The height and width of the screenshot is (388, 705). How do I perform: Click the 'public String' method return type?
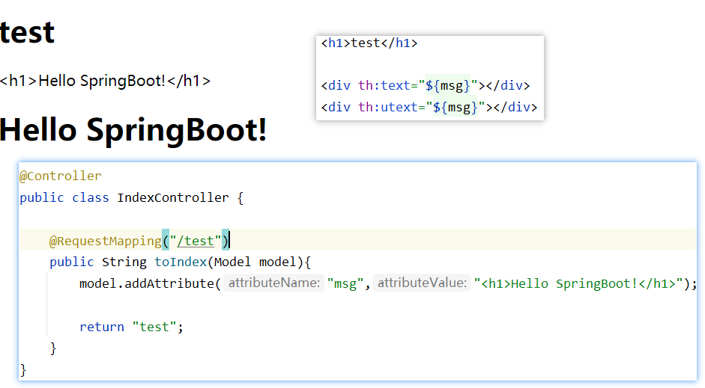(x=98, y=262)
